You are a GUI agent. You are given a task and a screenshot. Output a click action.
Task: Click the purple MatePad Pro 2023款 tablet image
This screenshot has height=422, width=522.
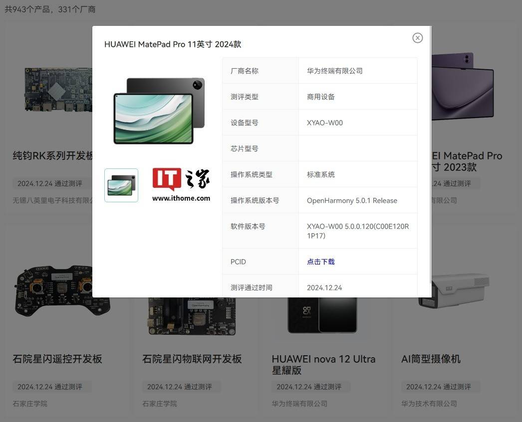(463, 86)
